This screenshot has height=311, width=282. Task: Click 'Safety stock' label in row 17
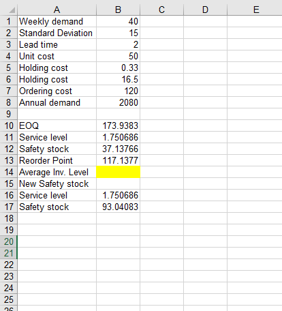[57, 207]
